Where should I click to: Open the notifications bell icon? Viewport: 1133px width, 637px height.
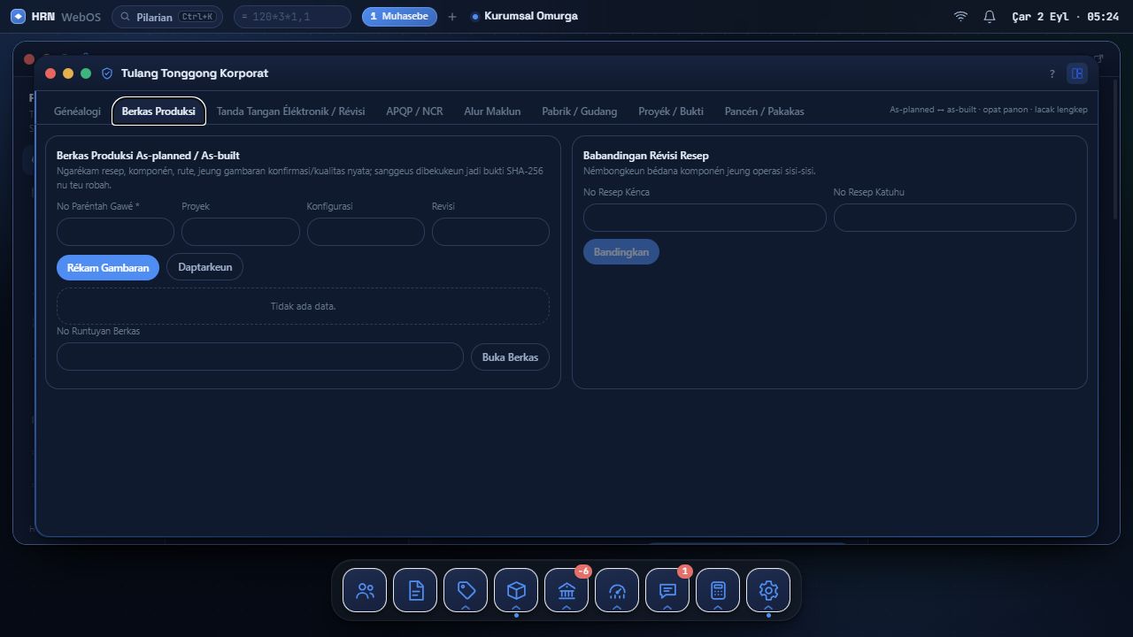coord(990,17)
